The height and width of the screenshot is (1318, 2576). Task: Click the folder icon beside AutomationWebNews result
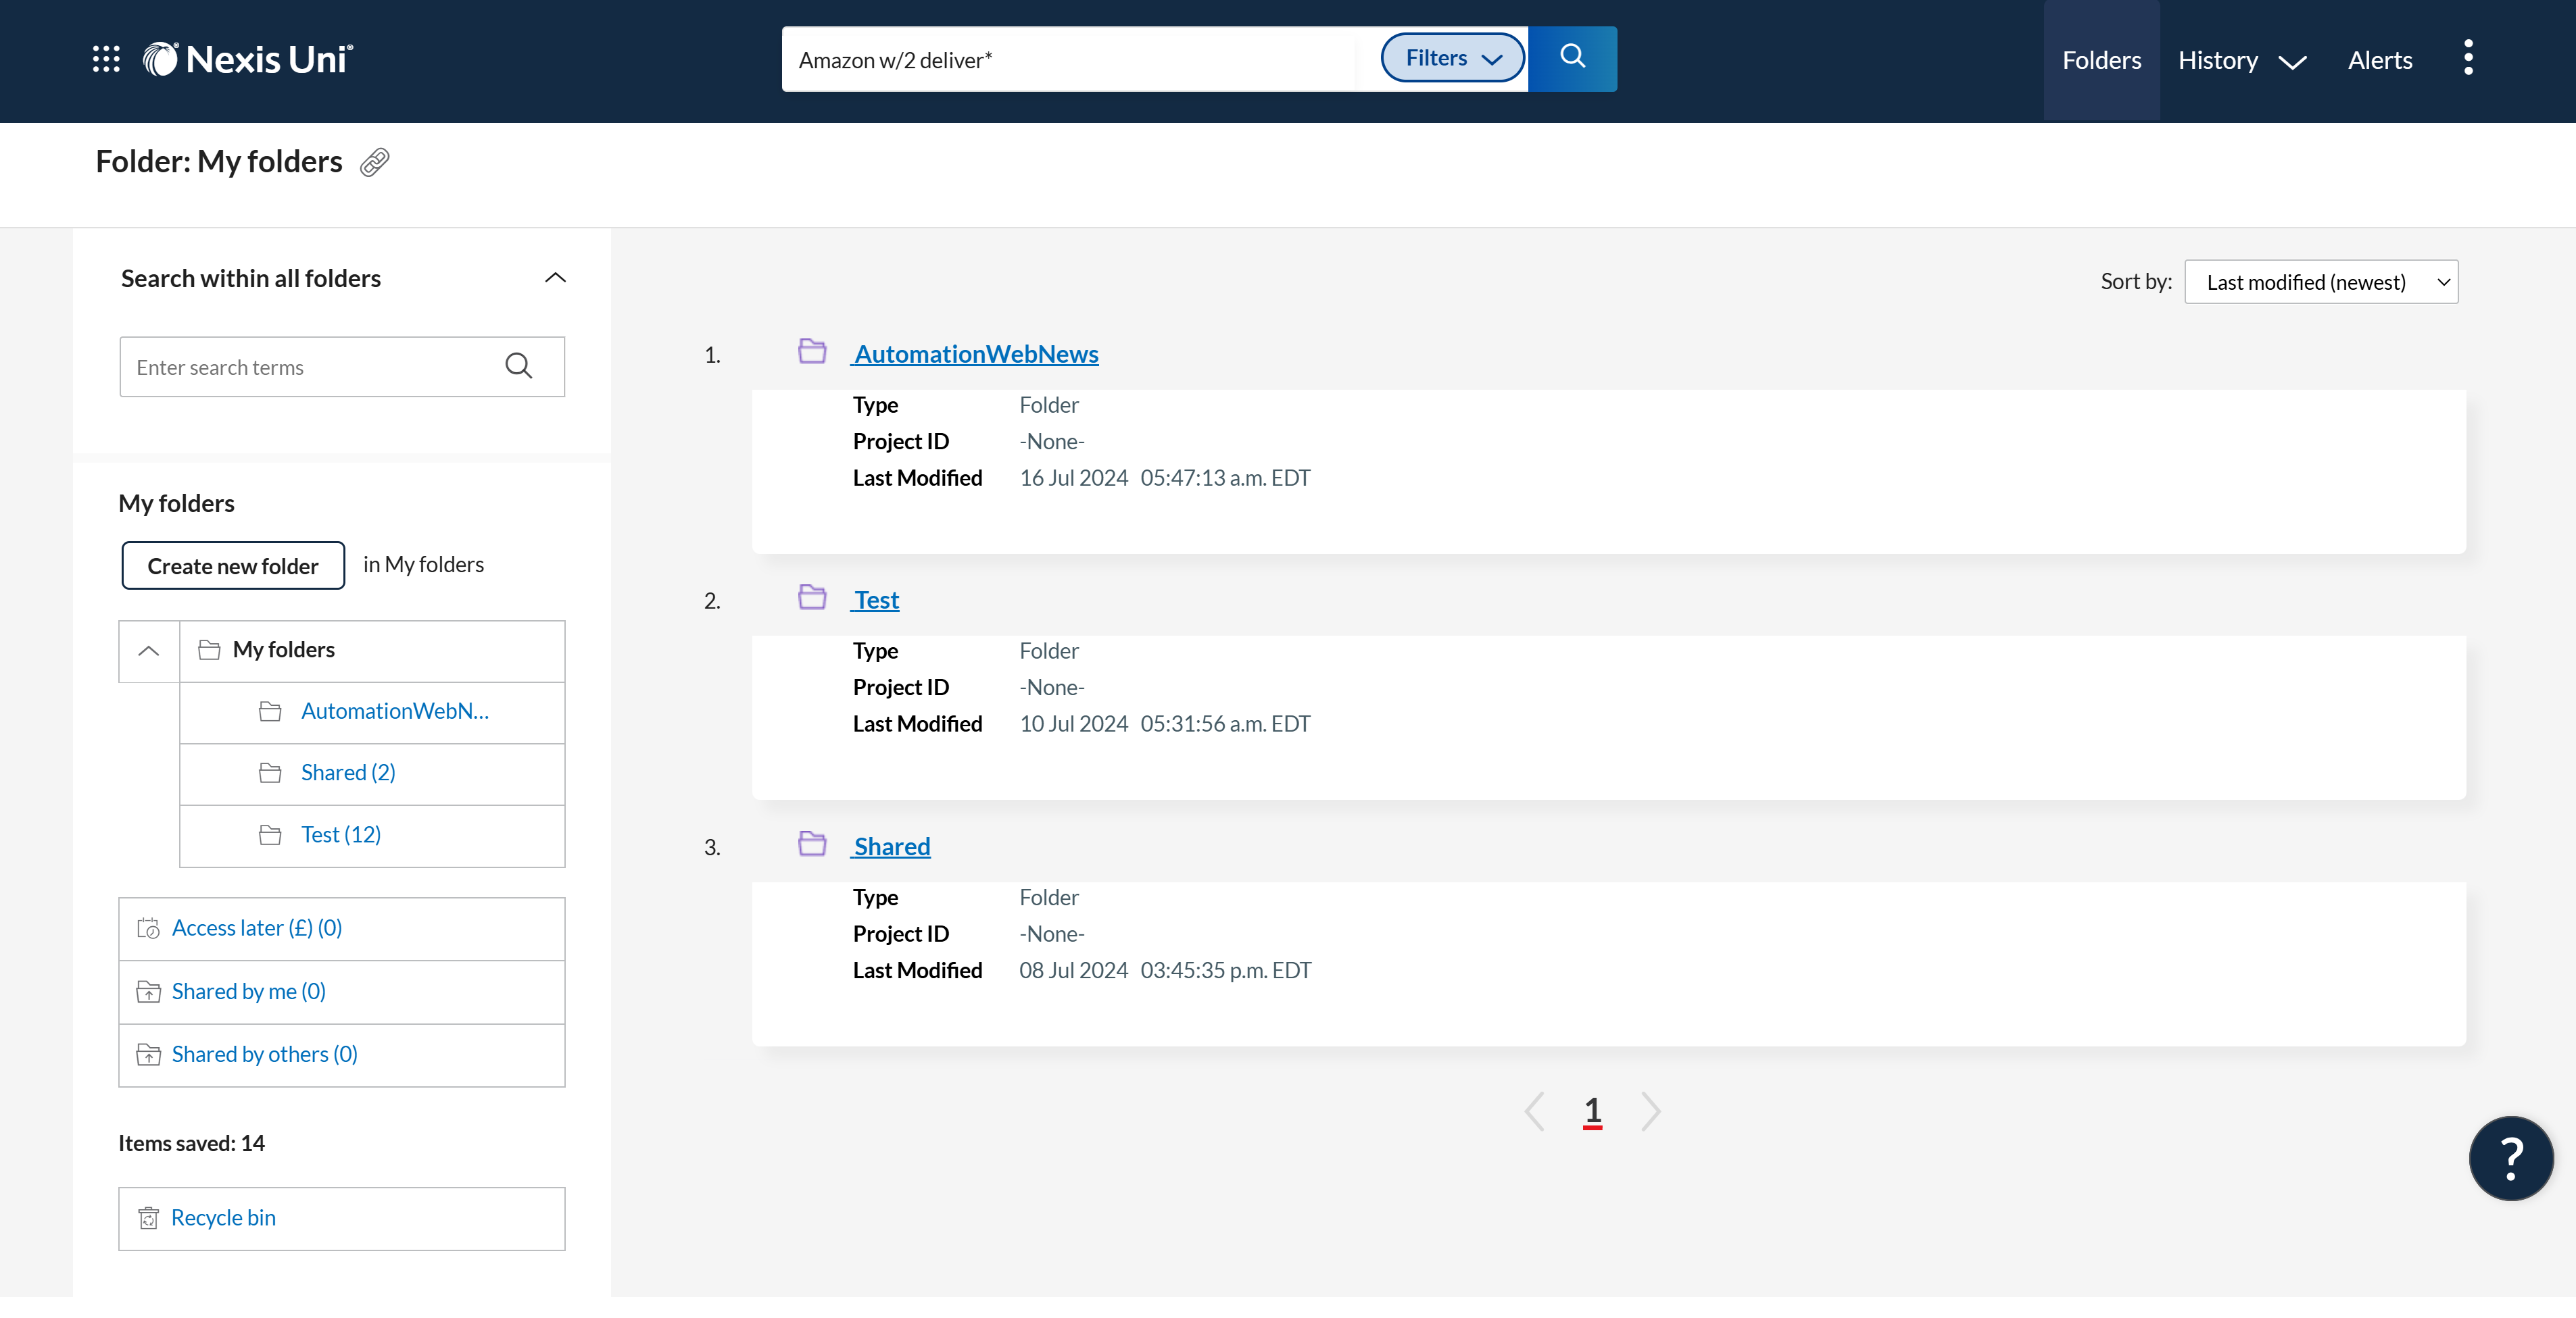pyautogui.click(x=812, y=352)
